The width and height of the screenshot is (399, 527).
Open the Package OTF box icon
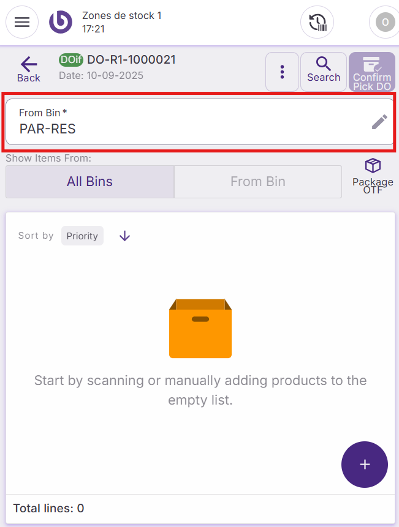click(373, 175)
